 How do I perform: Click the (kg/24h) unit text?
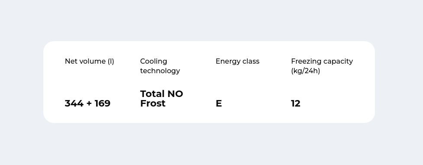305,71
